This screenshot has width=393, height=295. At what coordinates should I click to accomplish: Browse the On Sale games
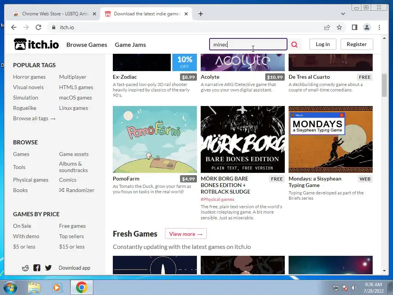[x=22, y=226]
